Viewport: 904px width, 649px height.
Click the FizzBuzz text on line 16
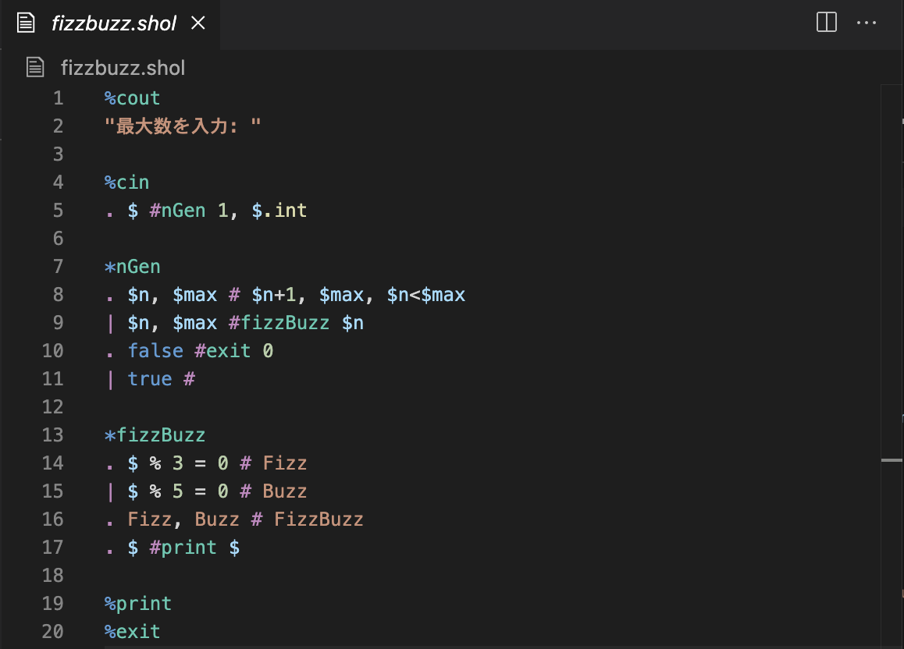coord(319,519)
